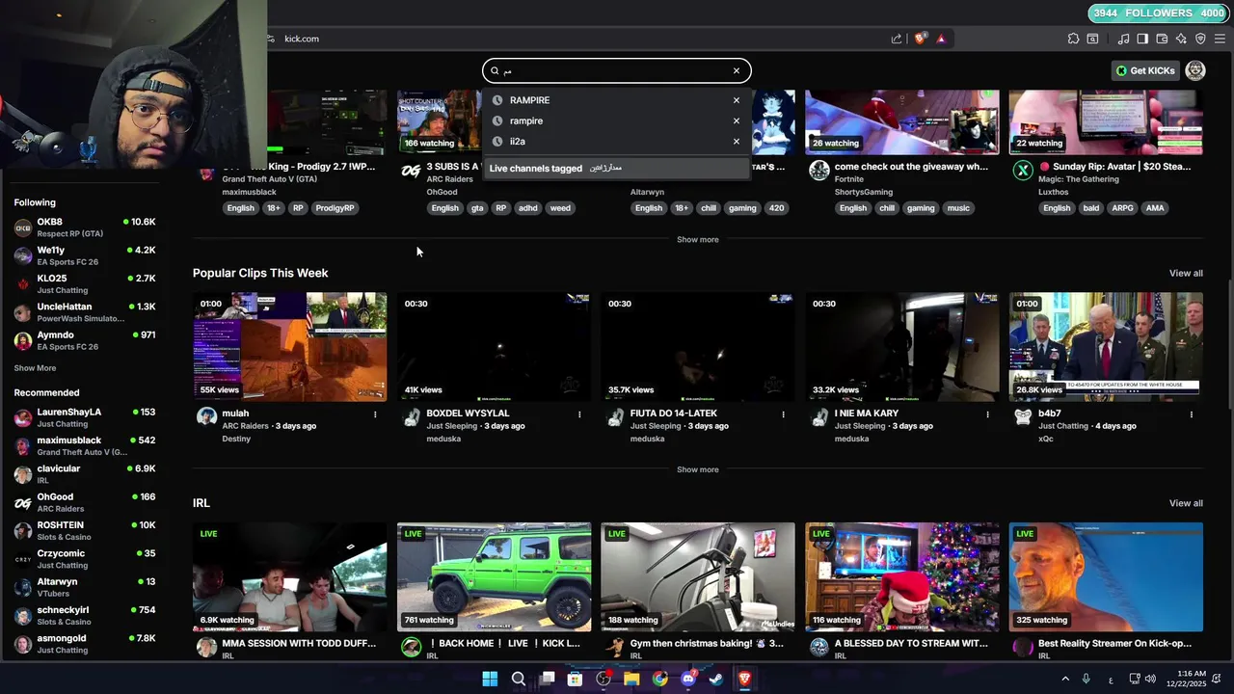Open Crzycomic recommended channel
This screenshot has height=694, width=1234.
tap(85, 559)
